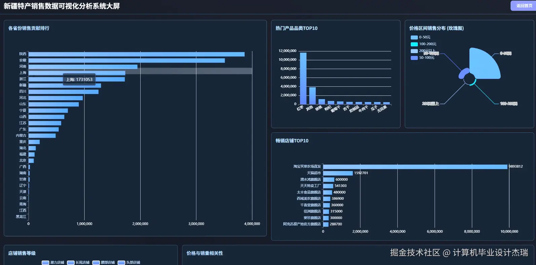Click the 广东 axis label

[23, 129]
